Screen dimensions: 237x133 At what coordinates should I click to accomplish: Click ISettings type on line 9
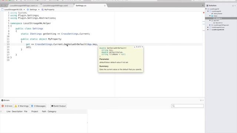pyautogui.click(x=36, y=34)
